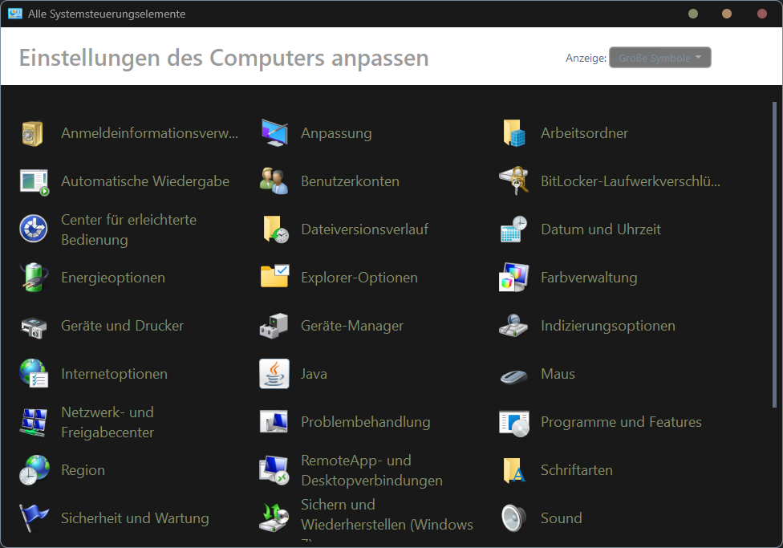The image size is (783, 548).
Task: Click the Internetoptionen globe icon
Action: point(34,374)
